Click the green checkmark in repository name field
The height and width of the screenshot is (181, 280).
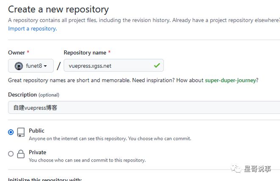pos(157,66)
